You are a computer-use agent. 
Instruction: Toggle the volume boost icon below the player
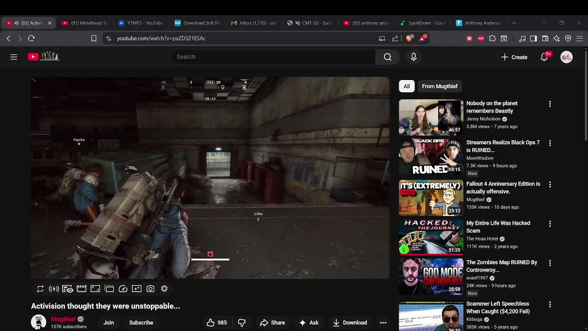[54, 289]
